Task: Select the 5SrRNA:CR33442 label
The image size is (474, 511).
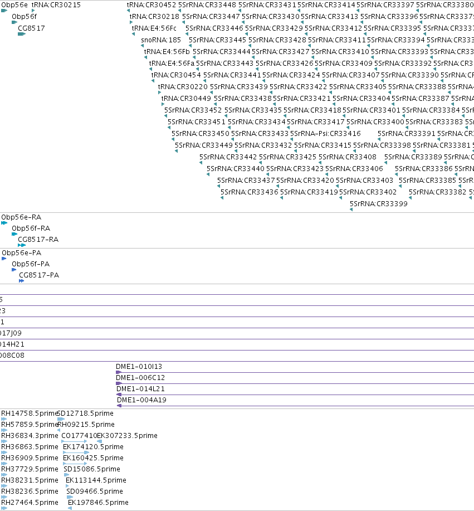Action: (228, 157)
